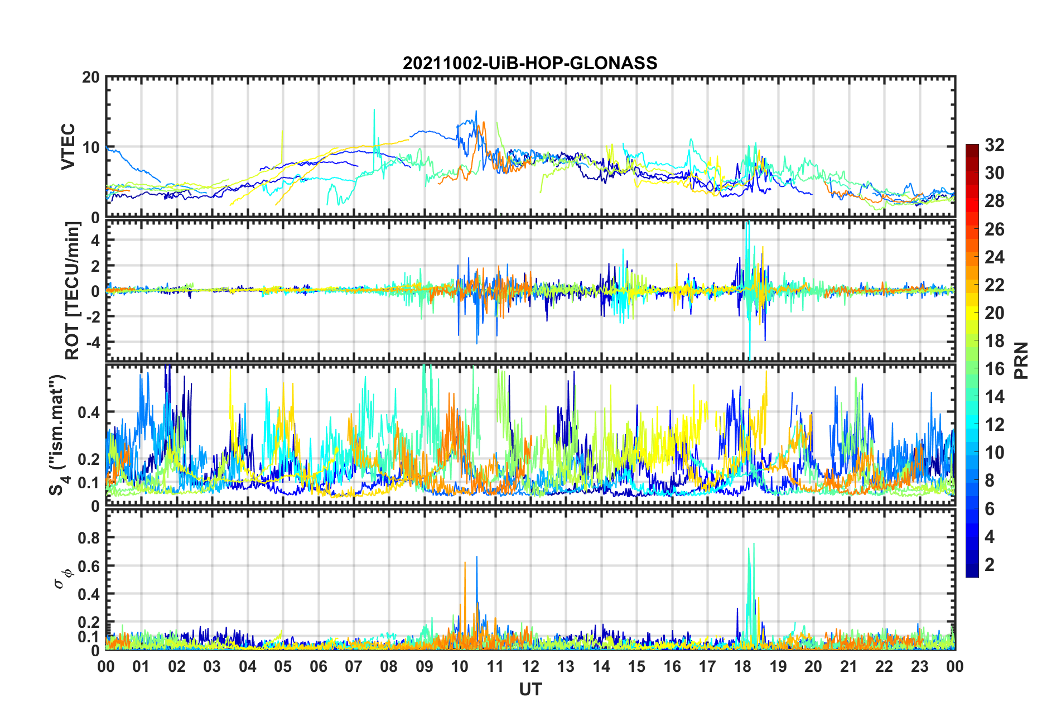
Task: Click the PRN colorbar gradient
Action: coord(972,360)
